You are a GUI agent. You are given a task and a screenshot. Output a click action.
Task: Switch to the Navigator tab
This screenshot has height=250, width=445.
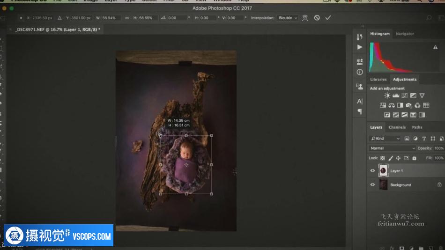pos(405,34)
